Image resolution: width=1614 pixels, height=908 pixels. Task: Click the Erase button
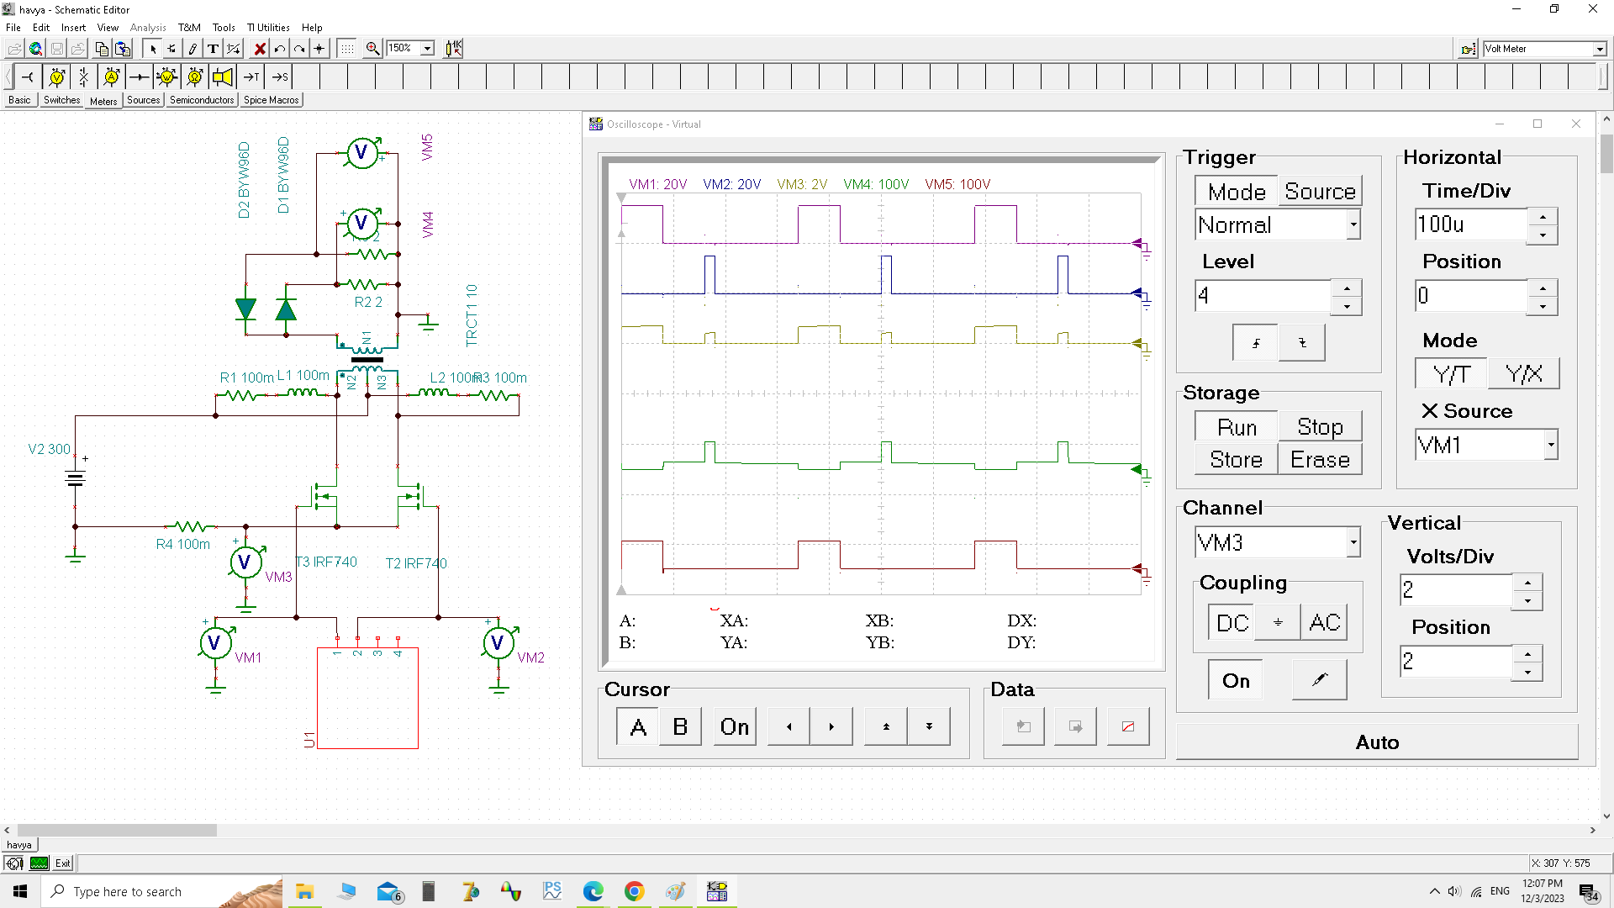click(x=1320, y=460)
